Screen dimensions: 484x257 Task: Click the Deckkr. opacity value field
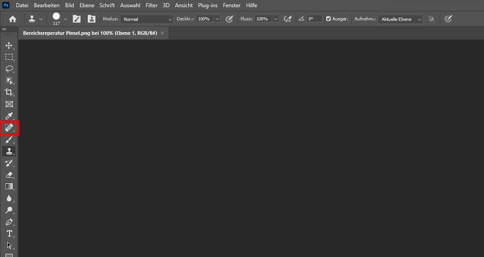(x=204, y=19)
